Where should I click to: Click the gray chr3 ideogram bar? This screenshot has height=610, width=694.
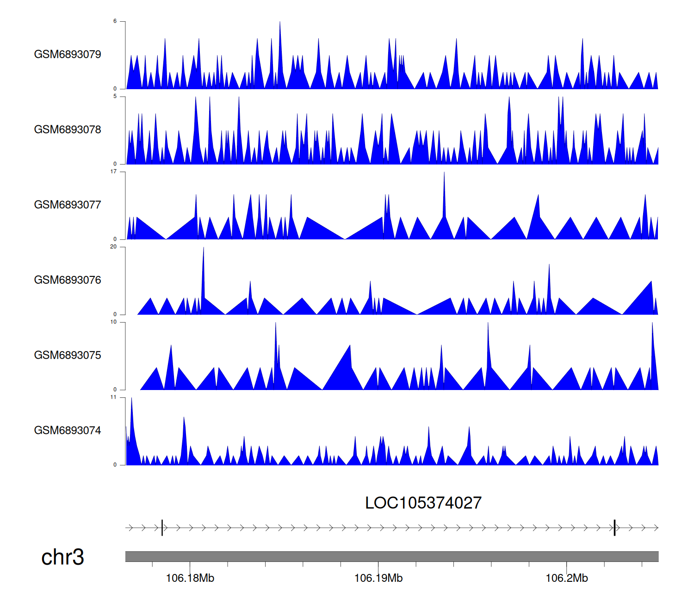(391, 556)
